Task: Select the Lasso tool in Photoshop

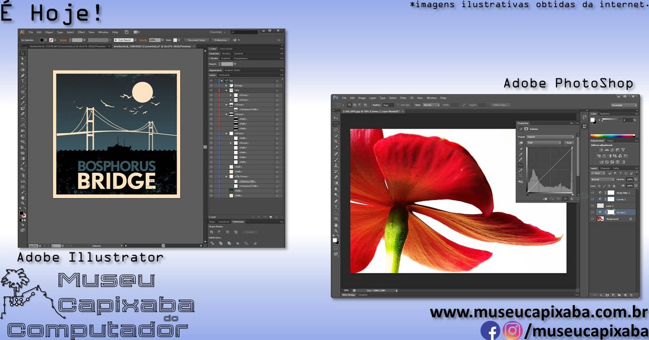Action: point(336,130)
